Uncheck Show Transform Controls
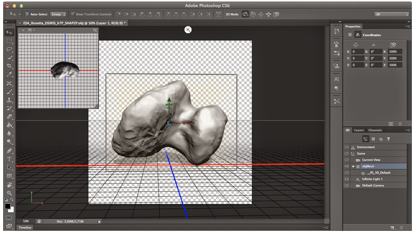The height and width of the screenshot is (234, 415). tap(72, 14)
